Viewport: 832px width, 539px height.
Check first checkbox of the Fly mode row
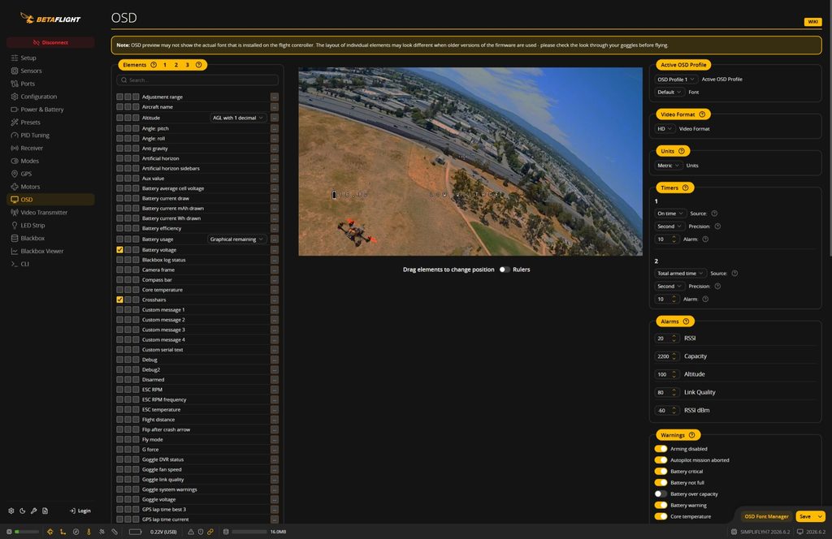(x=120, y=439)
